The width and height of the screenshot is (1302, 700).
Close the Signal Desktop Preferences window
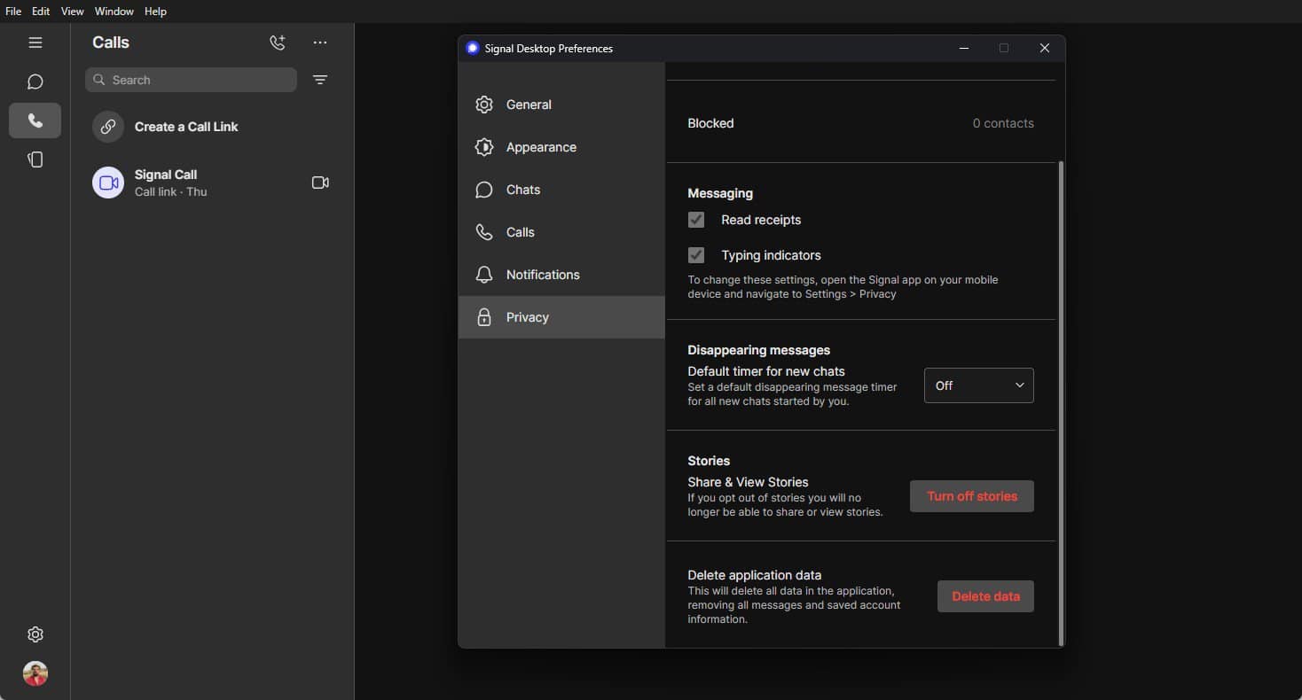click(1044, 48)
